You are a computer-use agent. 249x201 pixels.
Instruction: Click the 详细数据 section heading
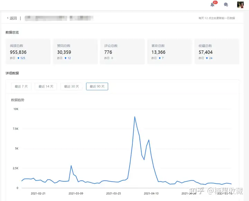(x=12, y=73)
